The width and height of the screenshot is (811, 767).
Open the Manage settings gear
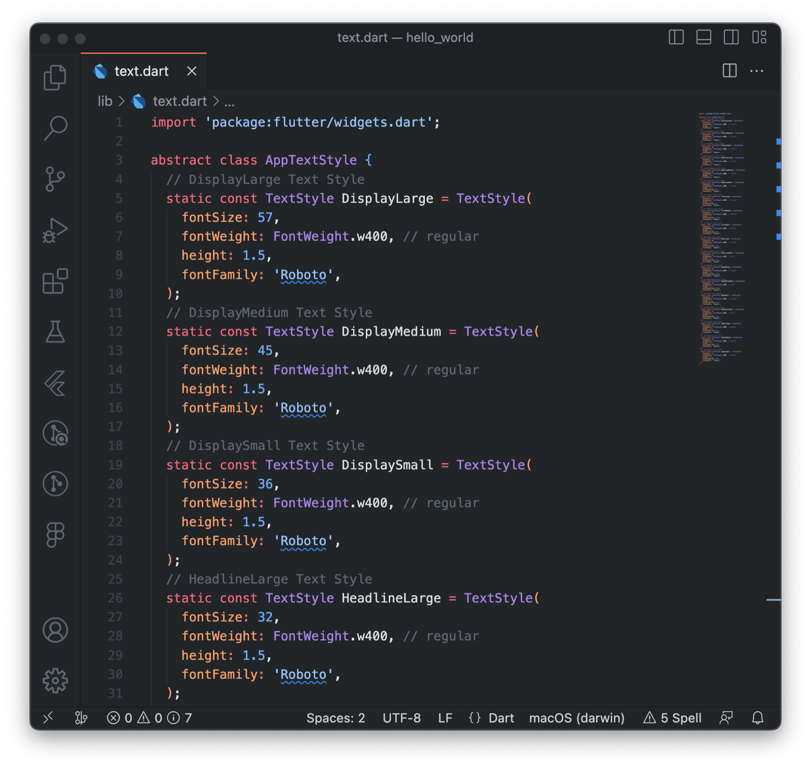coord(55,680)
